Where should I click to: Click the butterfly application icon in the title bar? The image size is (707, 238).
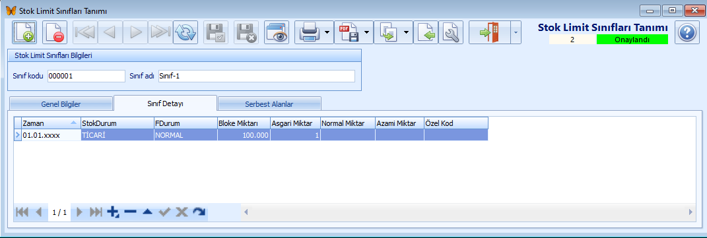pyautogui.click(x=11, y=10)
